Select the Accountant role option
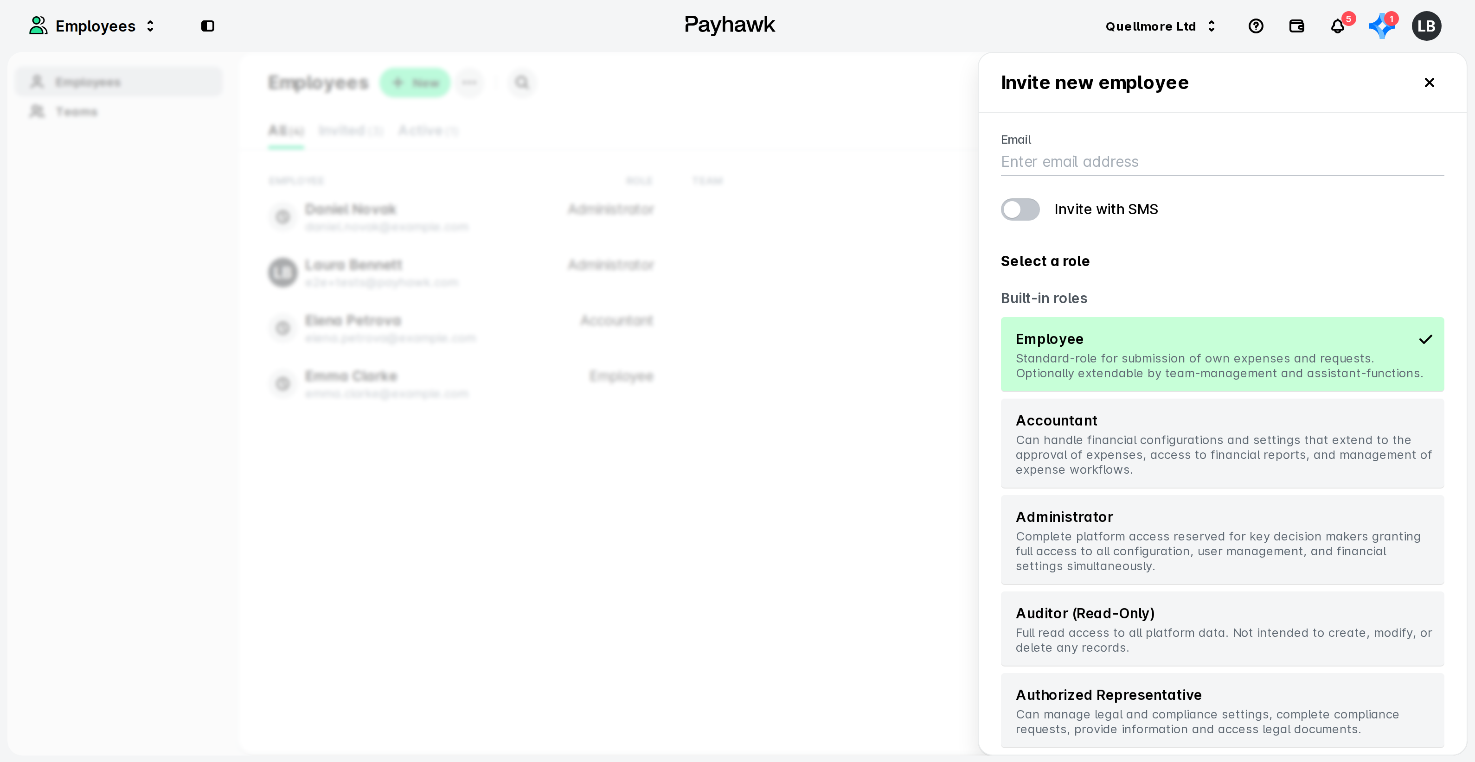This screenshot has height=762, width=1475. (x=1222, y=444)
